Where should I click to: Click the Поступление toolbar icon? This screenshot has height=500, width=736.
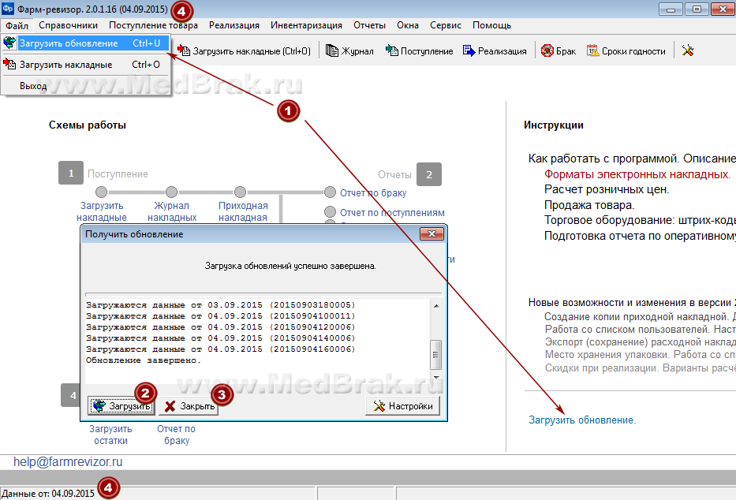[x=391, y=50]
